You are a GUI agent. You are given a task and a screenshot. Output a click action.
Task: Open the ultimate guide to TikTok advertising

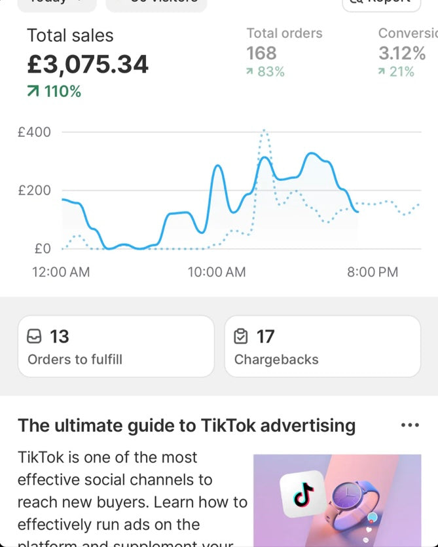[x=187, y=426]
